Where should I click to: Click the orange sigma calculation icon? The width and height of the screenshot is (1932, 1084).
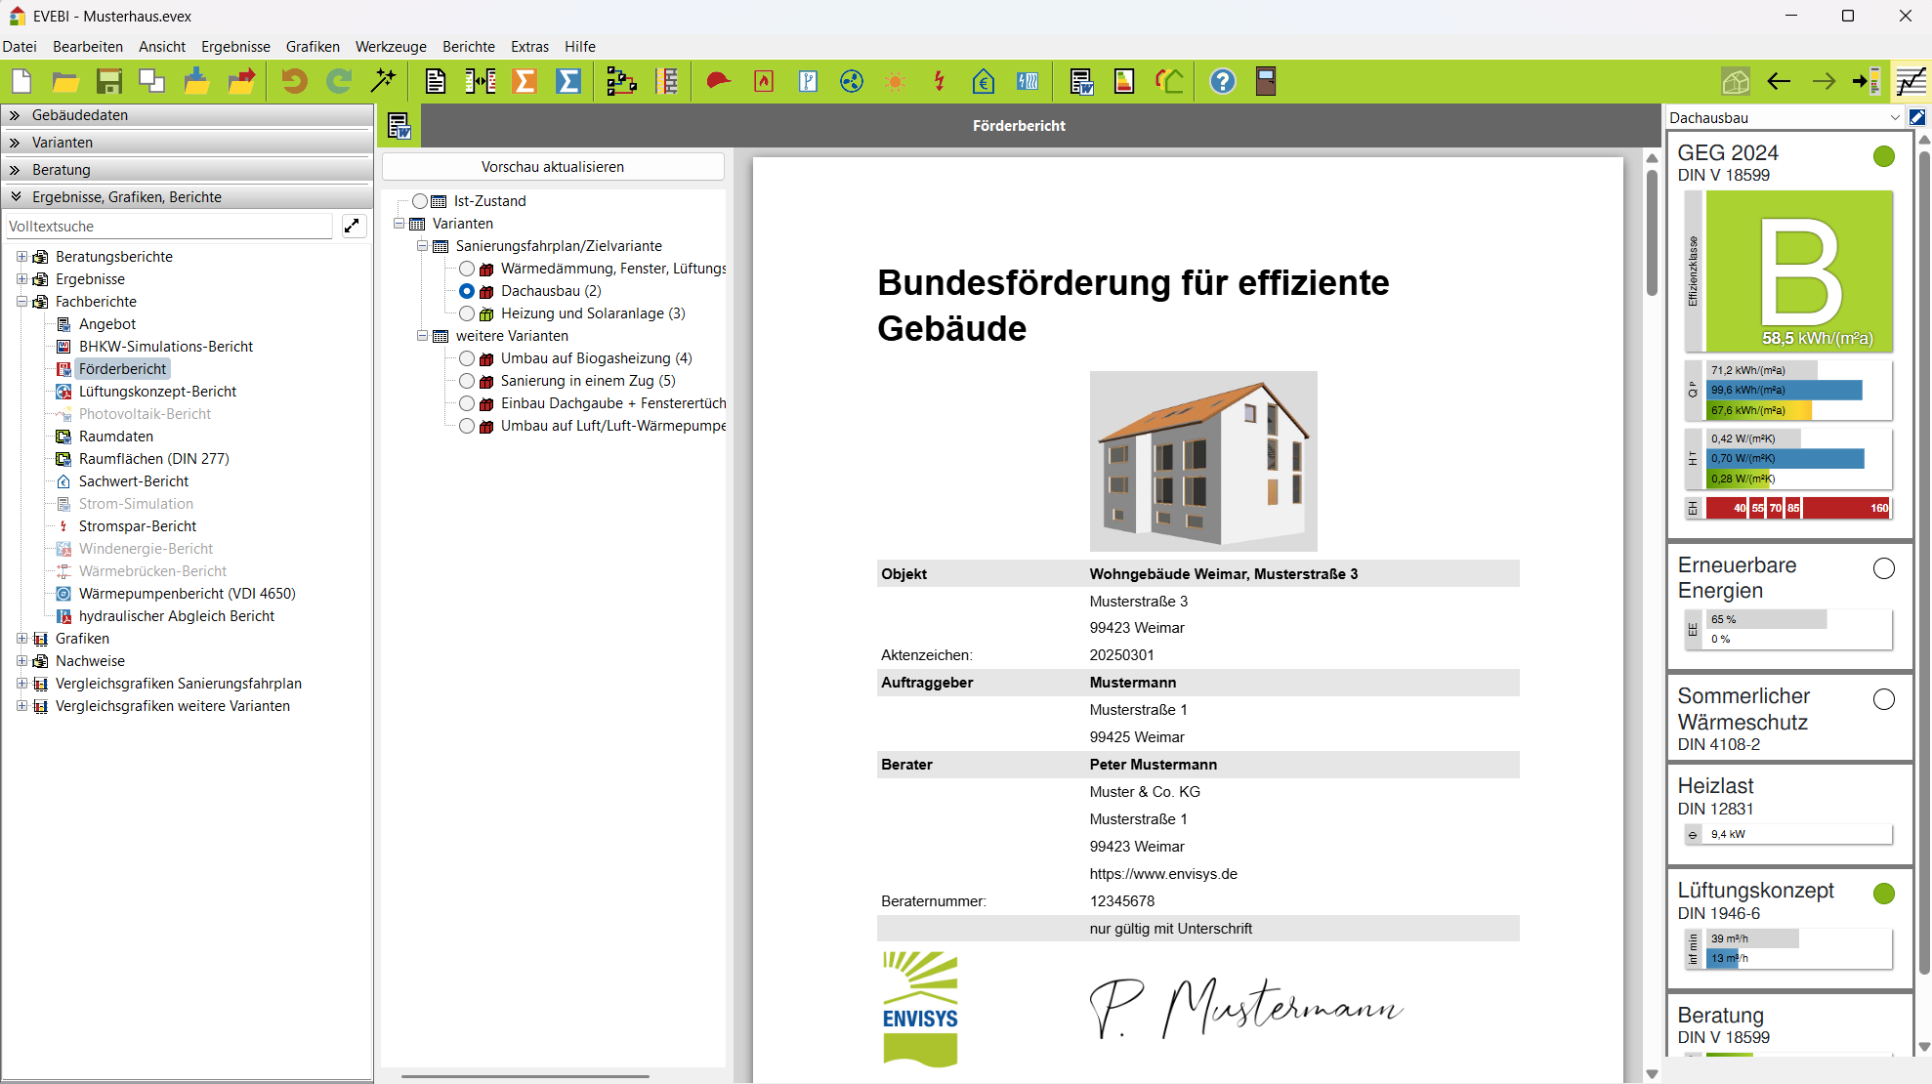click(x=525, y=81)
